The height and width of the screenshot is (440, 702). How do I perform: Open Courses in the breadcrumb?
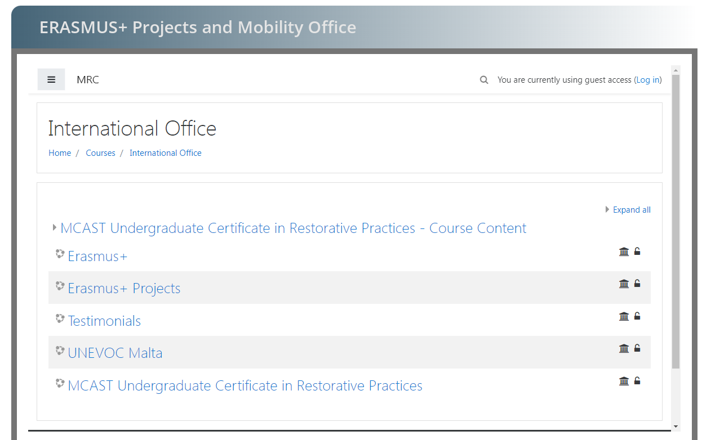pyautogui.click(x=100, y=153)
